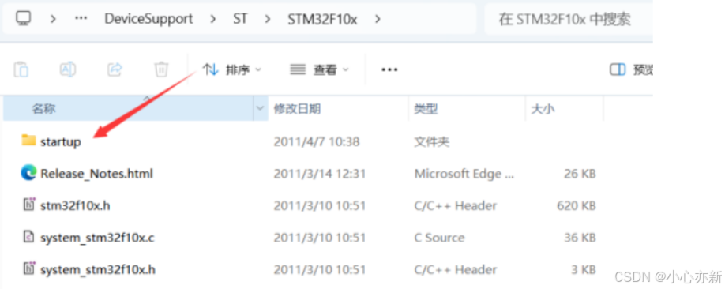Viewport: 725px width, 289px height.
Task: Select the startup folder icon
Action: point(28,140)
